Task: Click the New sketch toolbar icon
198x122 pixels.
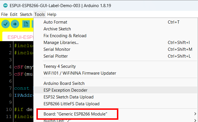Action: pos(26,24)
